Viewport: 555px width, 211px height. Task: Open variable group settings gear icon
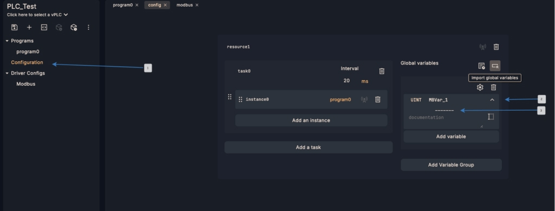pyautogui.click(x=480, y=87)
